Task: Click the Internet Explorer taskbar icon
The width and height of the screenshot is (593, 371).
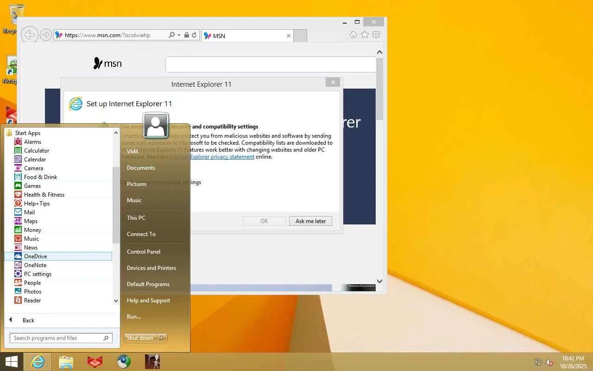Action: click(38, 362)
